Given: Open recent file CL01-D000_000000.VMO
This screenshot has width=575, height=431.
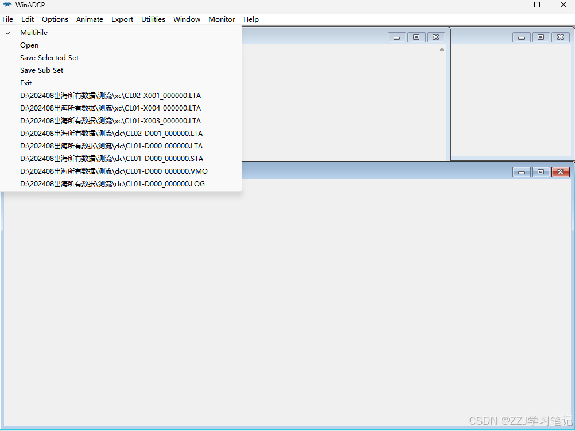Looking at the screenshot, I should click(121, 171).
